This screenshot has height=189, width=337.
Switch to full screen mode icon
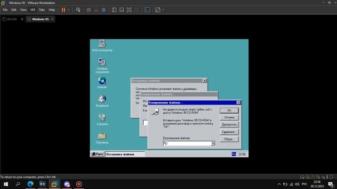click(x=129, y=10)
